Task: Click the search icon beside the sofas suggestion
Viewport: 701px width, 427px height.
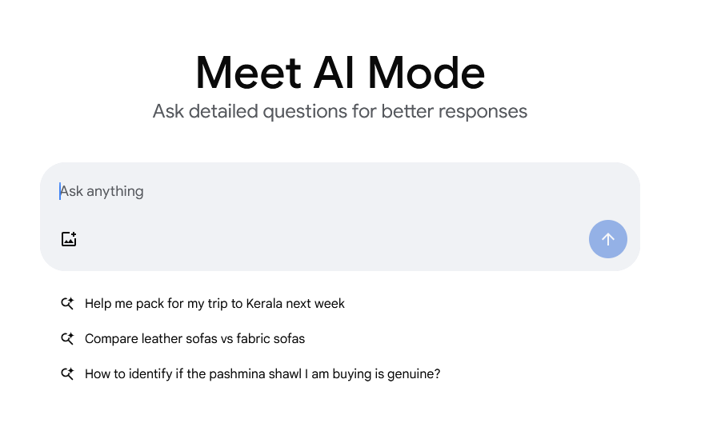Action: pyautogui.click(x=68, y=339)
